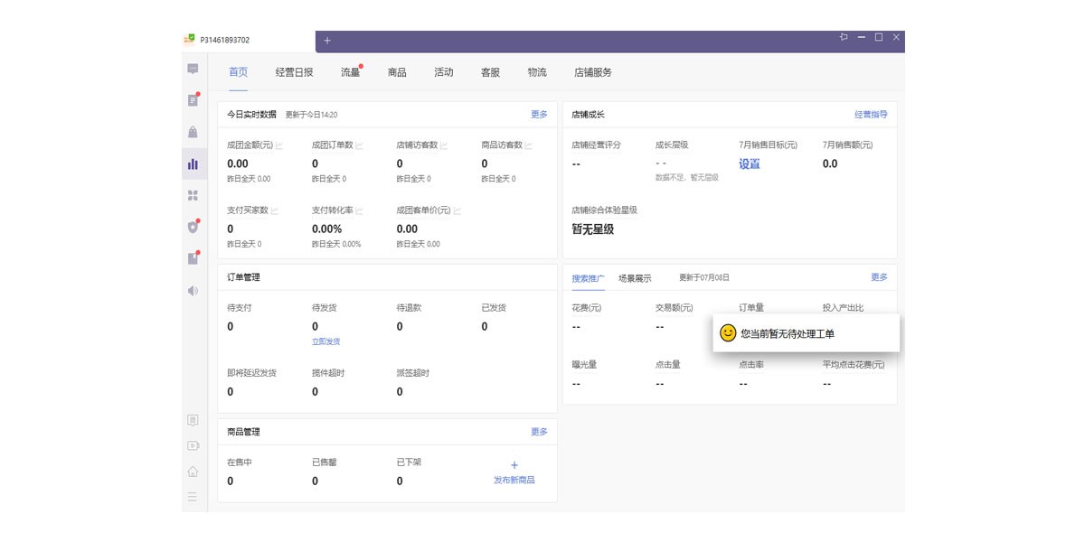The height and width of the screenshot is (542, 1085).
Task: Open the video play icon in lower sidebar
Action: click(x=193, y=445)
